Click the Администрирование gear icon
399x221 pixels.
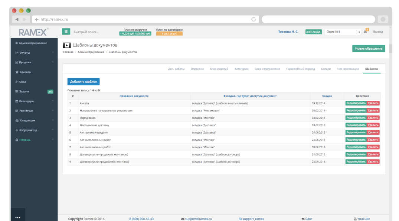[17, 43]
